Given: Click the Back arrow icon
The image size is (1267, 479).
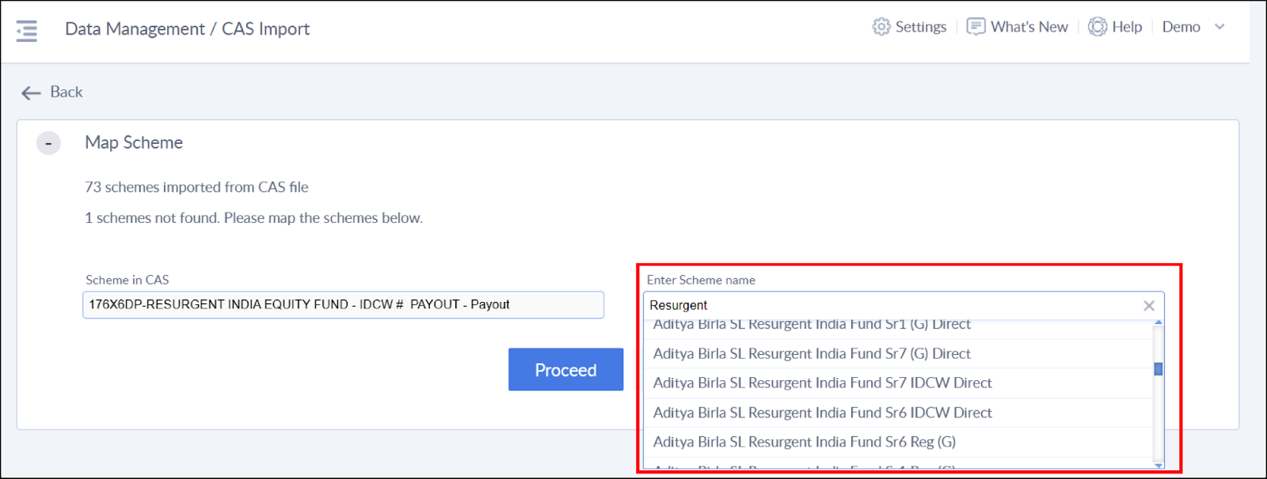Looking at the screenshot, I should pos(31,93).
